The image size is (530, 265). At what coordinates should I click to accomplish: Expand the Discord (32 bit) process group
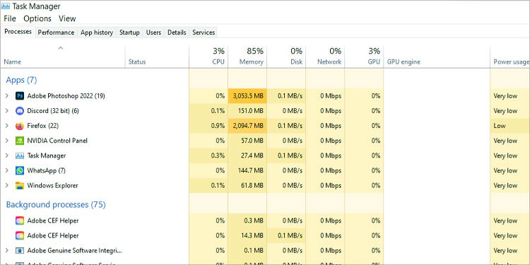coord(7,111)
